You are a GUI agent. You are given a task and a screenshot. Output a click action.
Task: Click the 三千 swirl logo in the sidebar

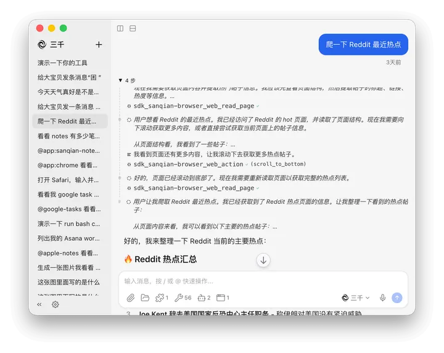pyautogui.click(x=42, y=44)
